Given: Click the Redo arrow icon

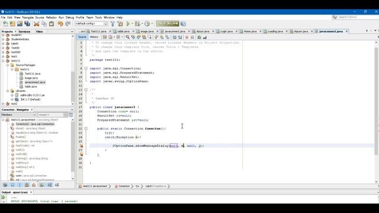Looking at the screenshot, I should [x=68, y=24].
